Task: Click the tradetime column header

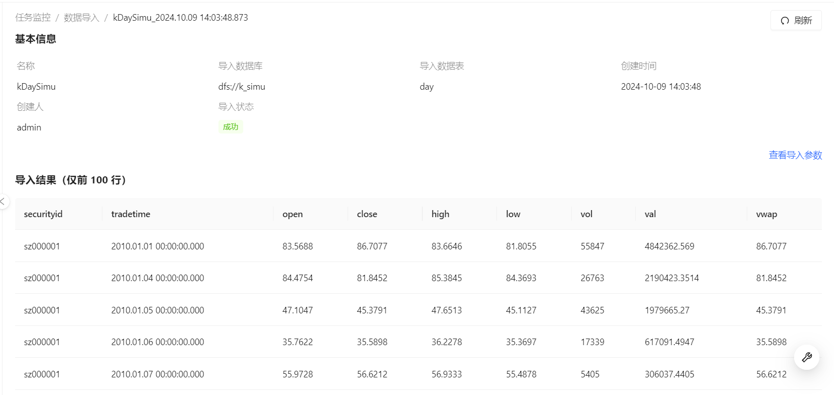Action: (x=131, y=214)
